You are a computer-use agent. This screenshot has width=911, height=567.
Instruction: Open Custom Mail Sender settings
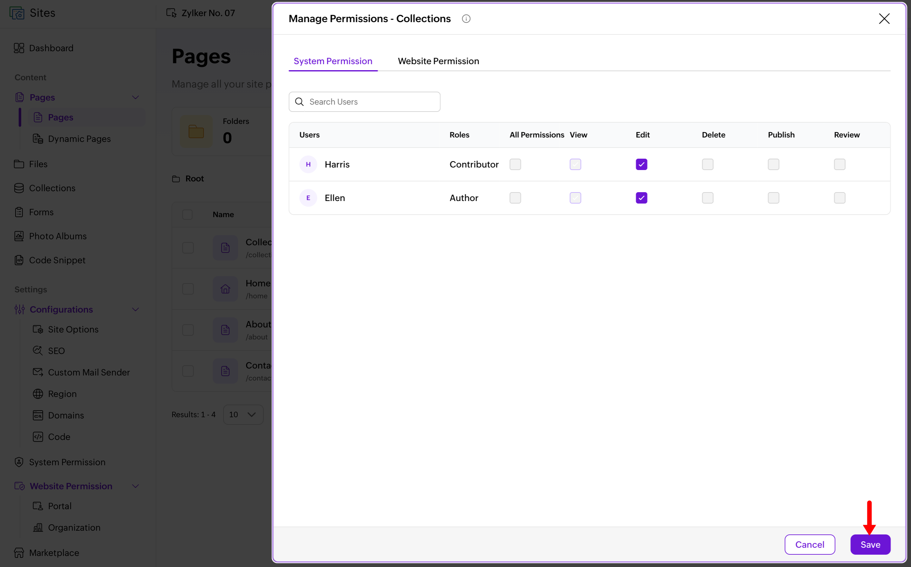coord(81,372)
